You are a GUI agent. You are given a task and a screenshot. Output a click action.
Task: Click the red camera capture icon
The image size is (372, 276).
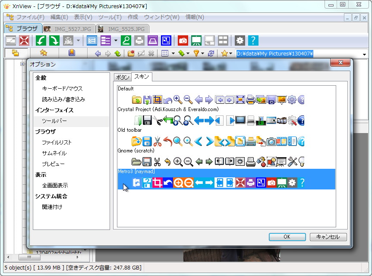point(183,41)
